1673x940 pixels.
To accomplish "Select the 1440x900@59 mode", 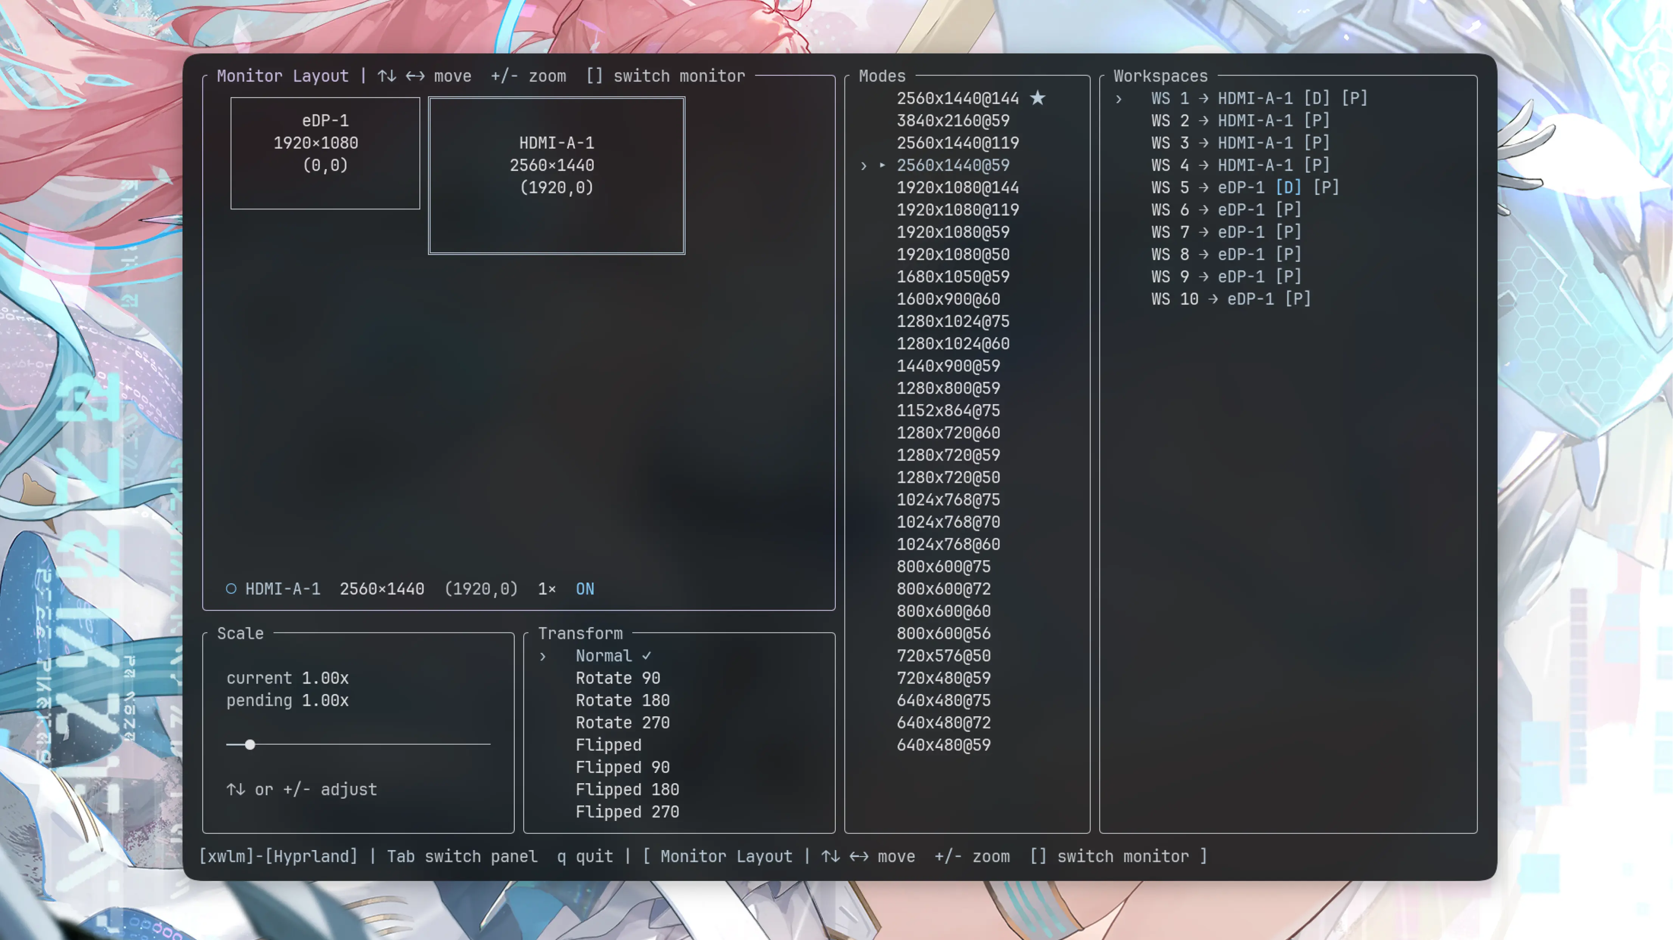I will pyautogui.click(x=949, y=366).
